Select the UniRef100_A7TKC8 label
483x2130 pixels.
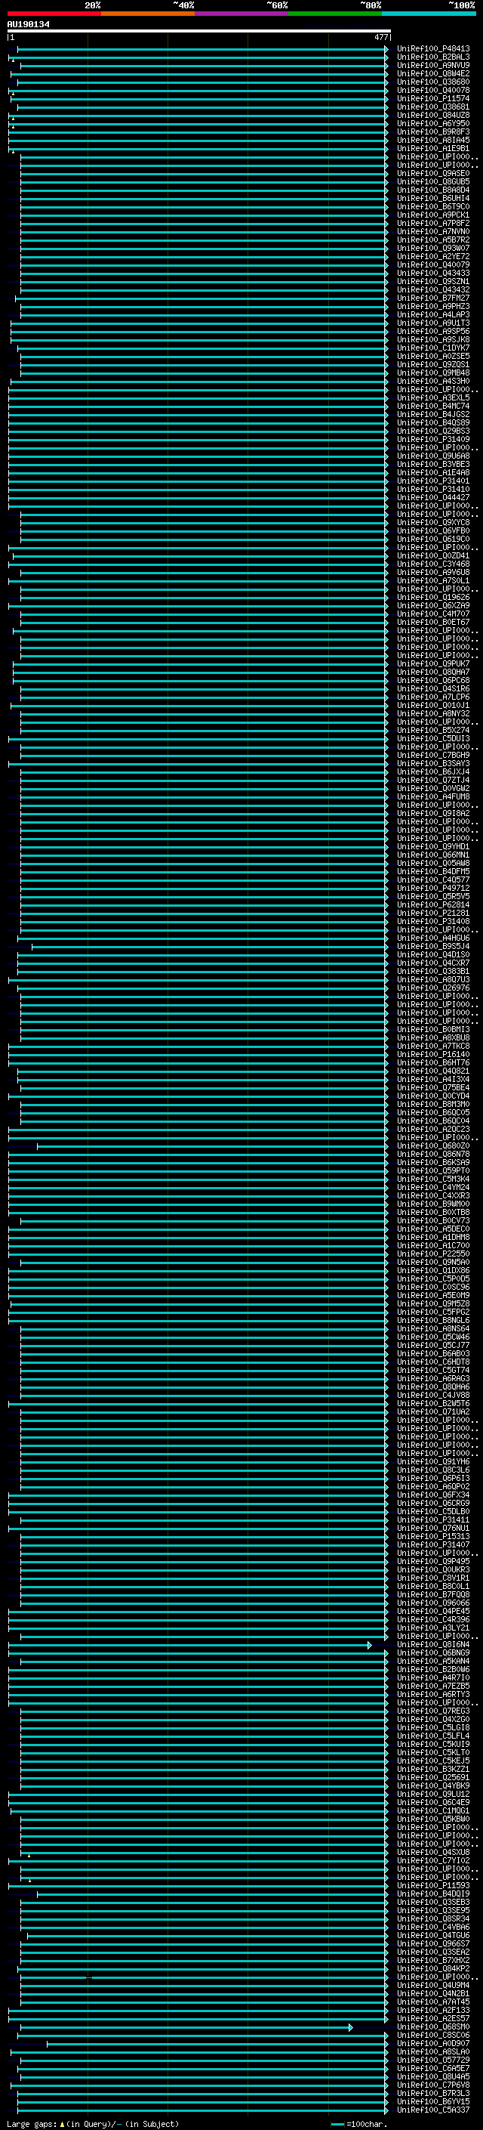(433, 1046)
